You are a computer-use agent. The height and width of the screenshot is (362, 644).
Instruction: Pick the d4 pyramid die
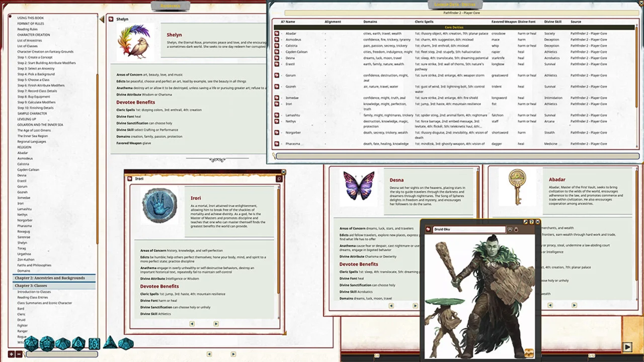[x=110, y=343]
